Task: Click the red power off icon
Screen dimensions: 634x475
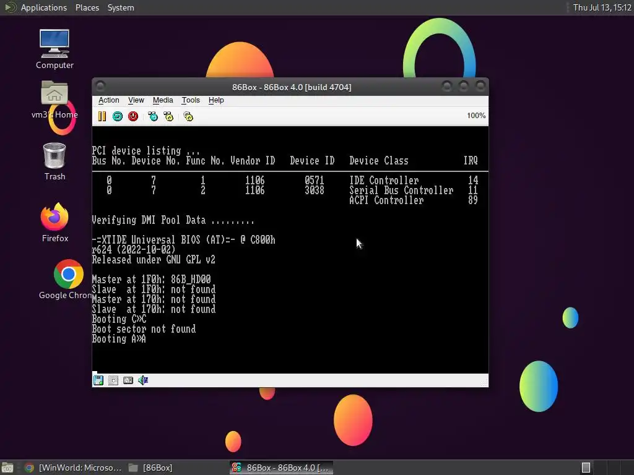Action: pyautogui.click(x=133, y=116)
